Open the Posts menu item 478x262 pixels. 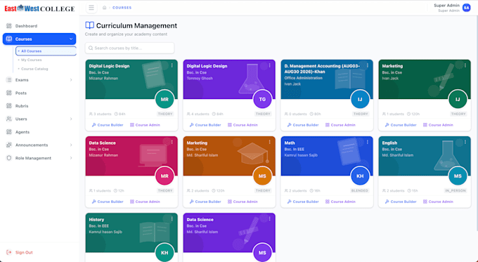pyautogui.click(x=39, y=93)
